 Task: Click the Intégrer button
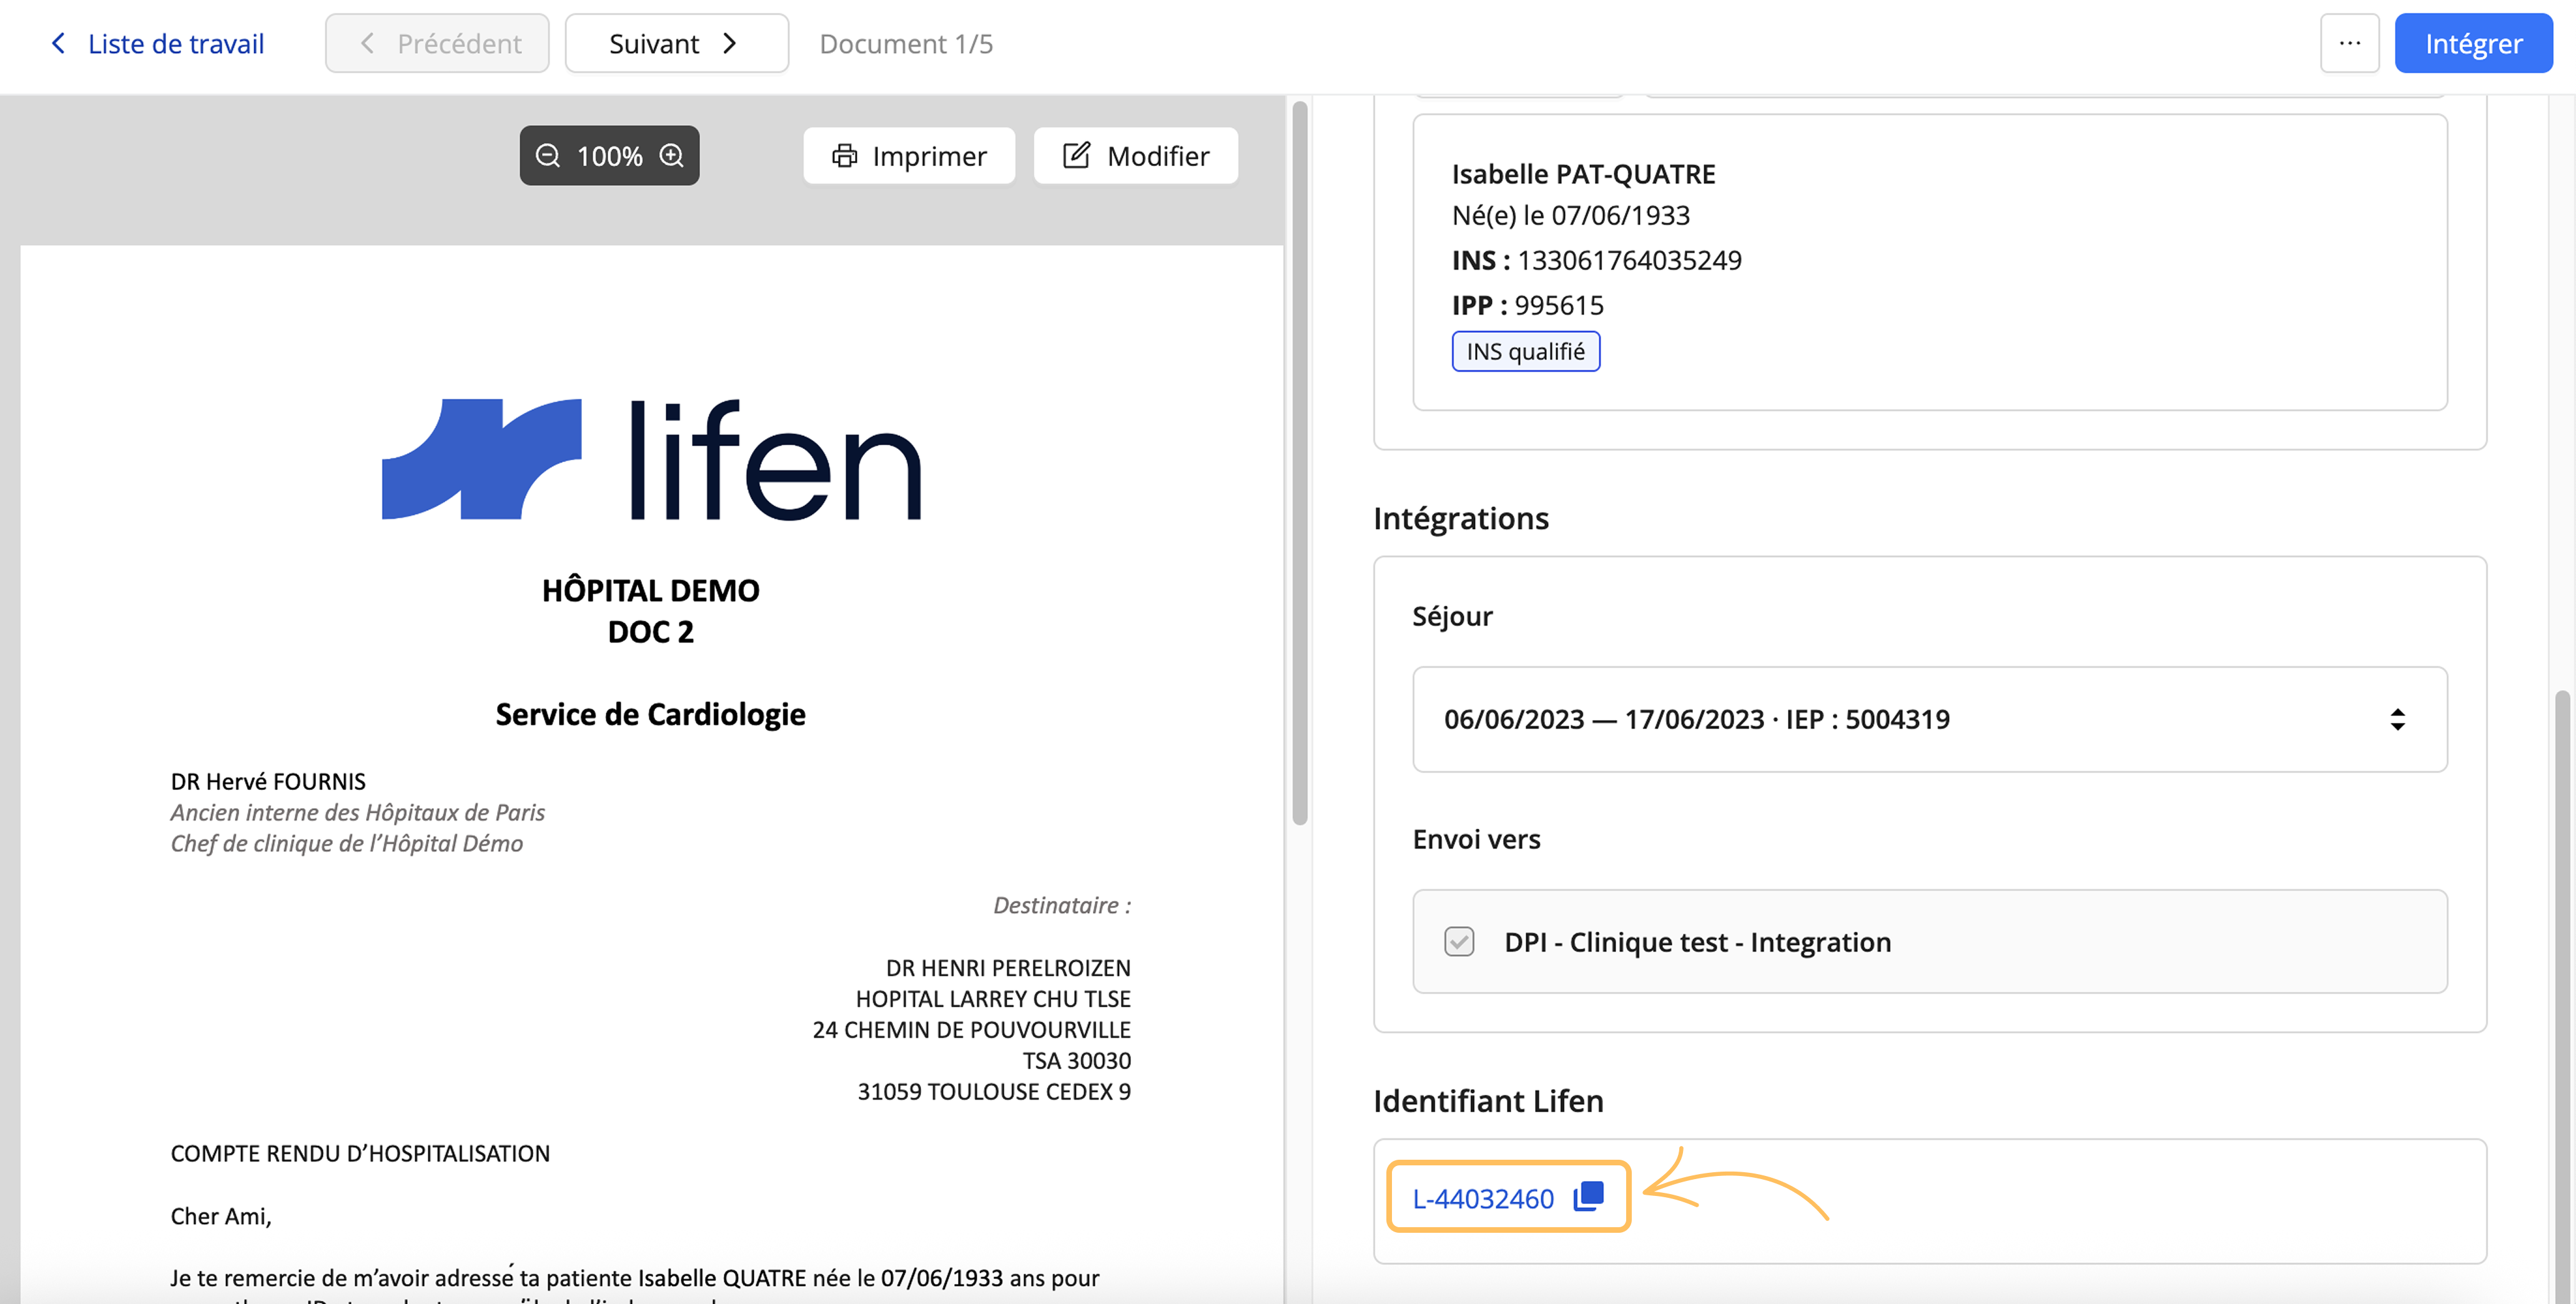point(2473,43)
